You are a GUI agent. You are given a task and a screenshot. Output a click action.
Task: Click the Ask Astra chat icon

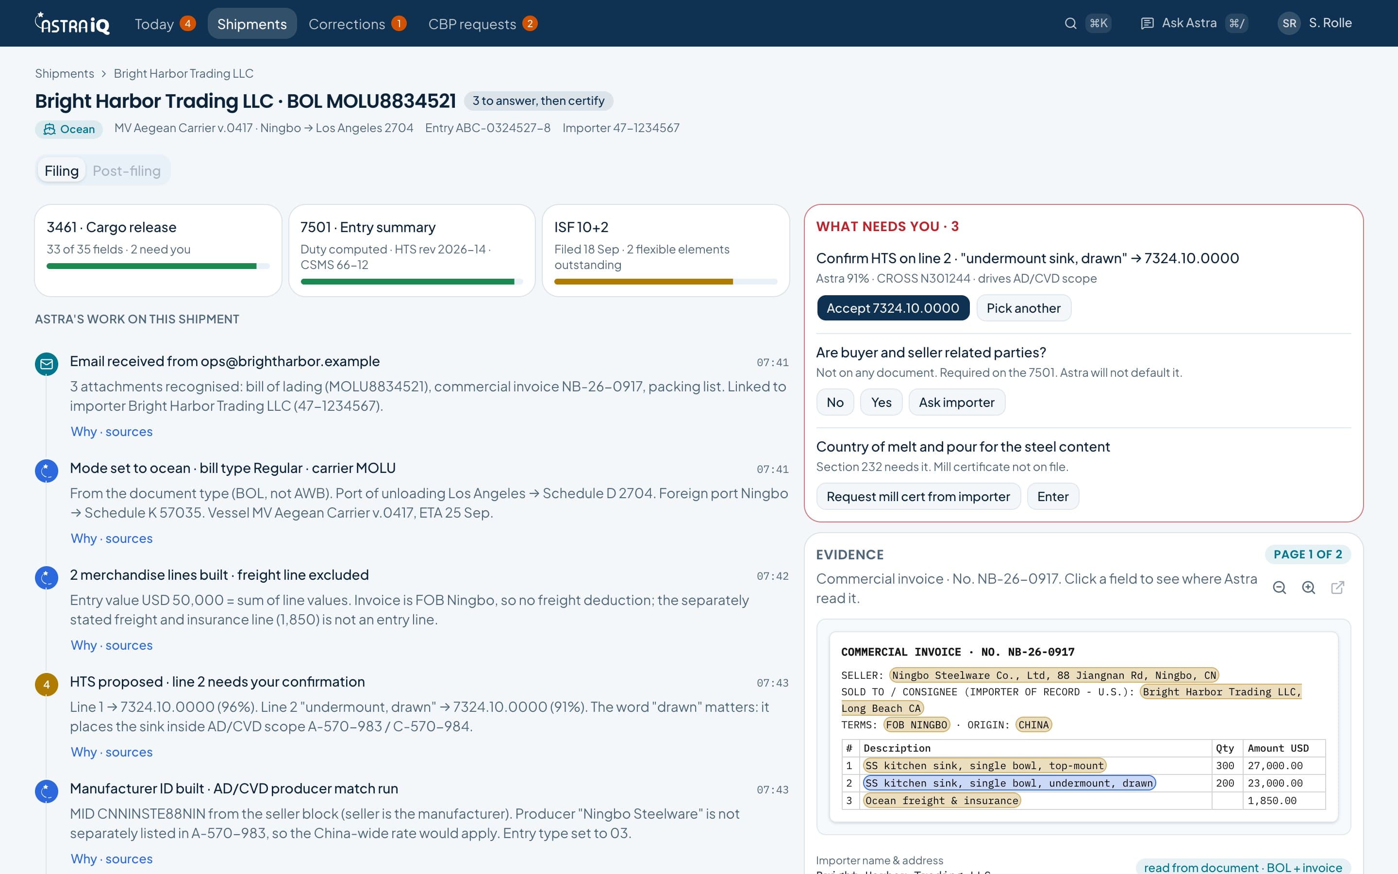point(1148,23)
